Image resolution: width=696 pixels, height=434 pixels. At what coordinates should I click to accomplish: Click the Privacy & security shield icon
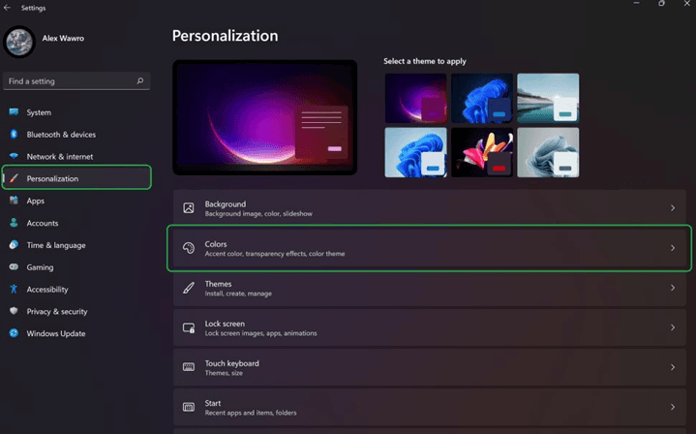(14, 311)
